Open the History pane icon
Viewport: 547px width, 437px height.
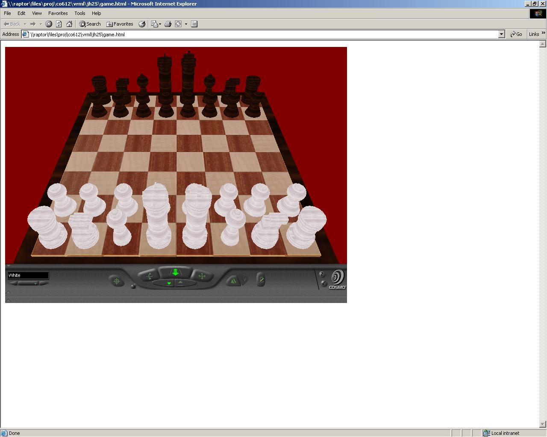[142, 24]
